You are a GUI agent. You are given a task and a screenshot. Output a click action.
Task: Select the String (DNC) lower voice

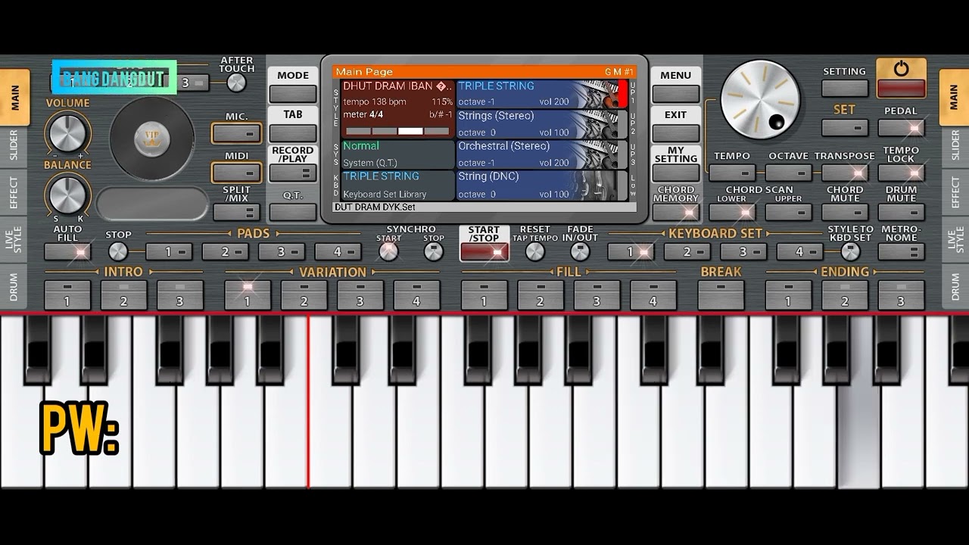coord(542,186)
